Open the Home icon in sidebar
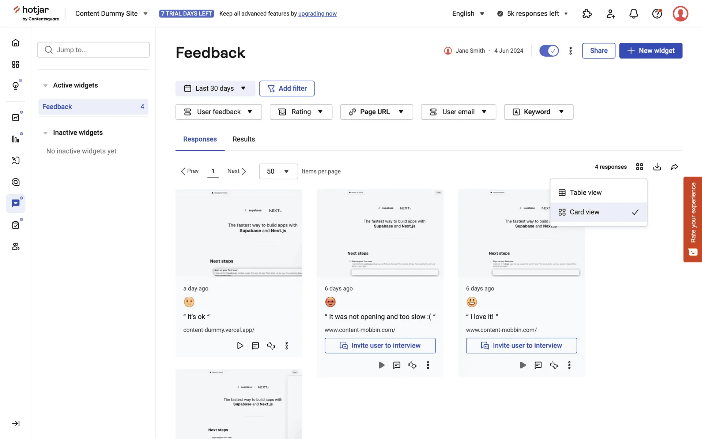The width and height of the screenshot is (702, 439). click(x=15, y=43)
